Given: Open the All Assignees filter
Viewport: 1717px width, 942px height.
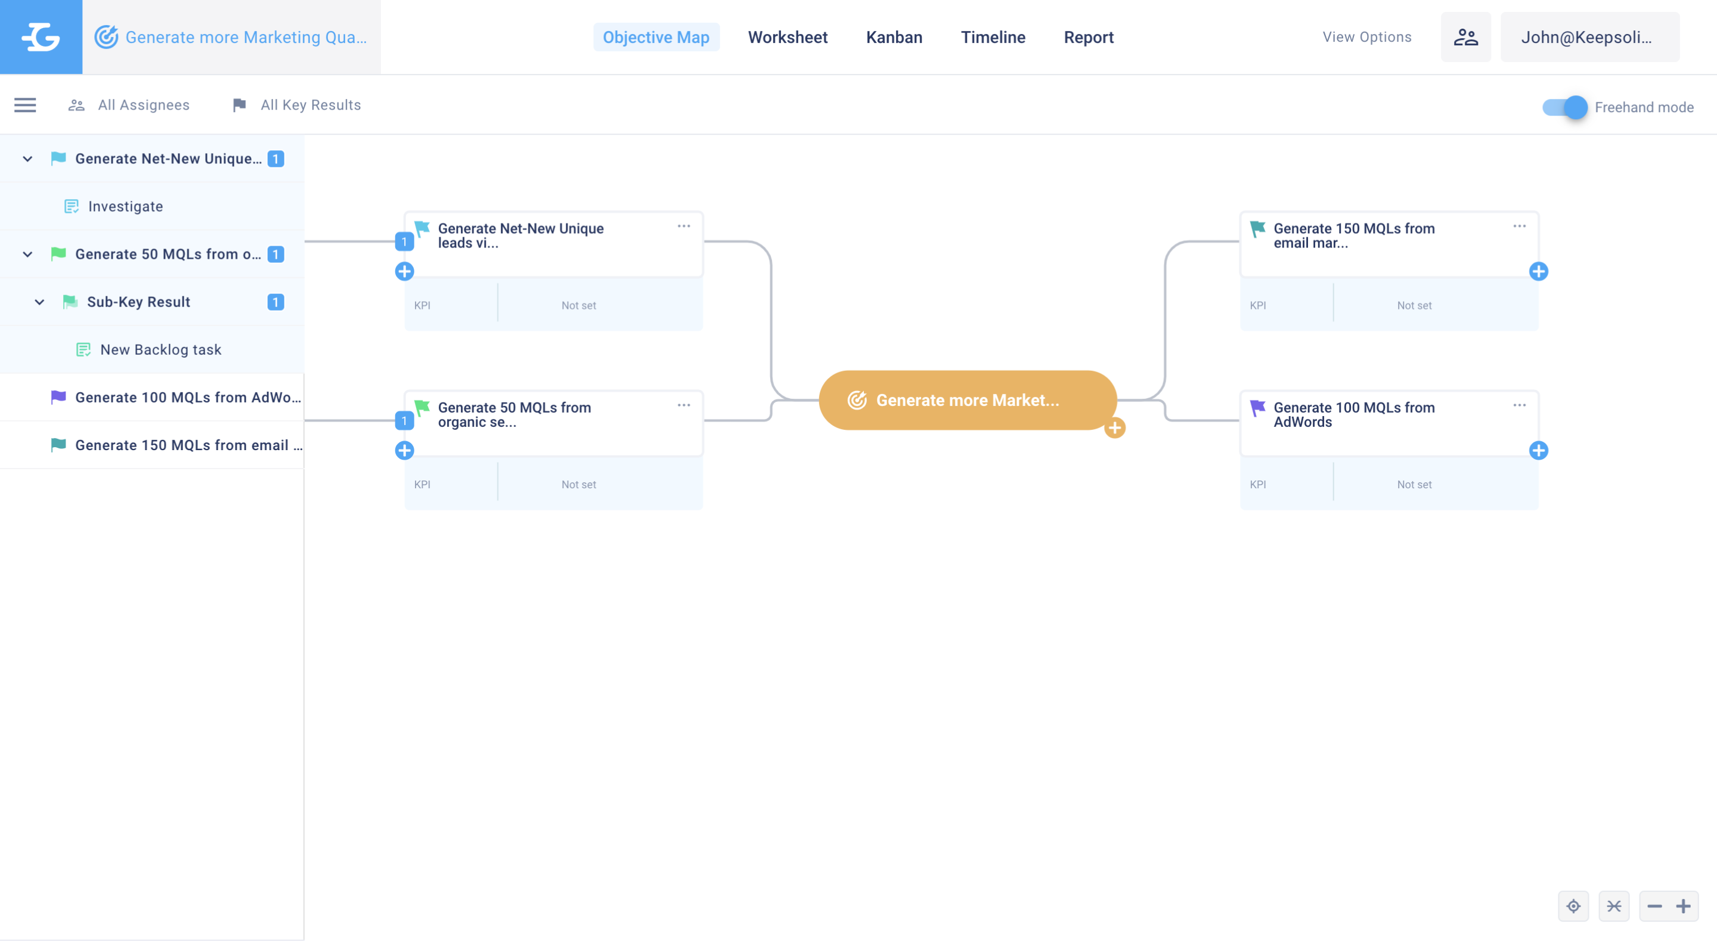Looking at the screenshot, I should point(129,106).
